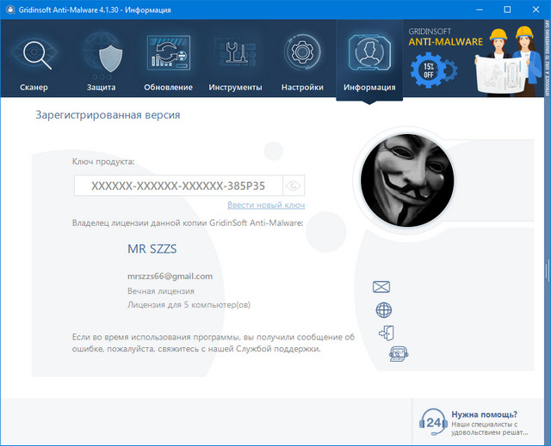The height and width of the screenshot is (446, 551).
Task: Go to the Обновление section
Action: click(x=168, y=60)
